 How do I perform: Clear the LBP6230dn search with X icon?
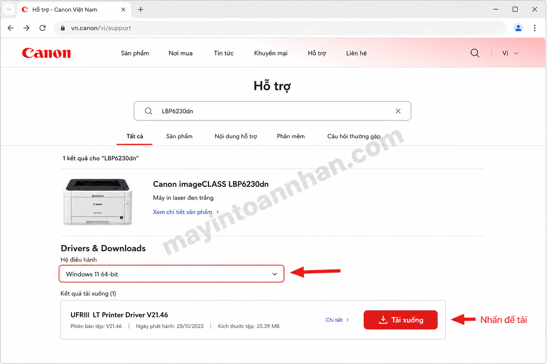(398, 111)
